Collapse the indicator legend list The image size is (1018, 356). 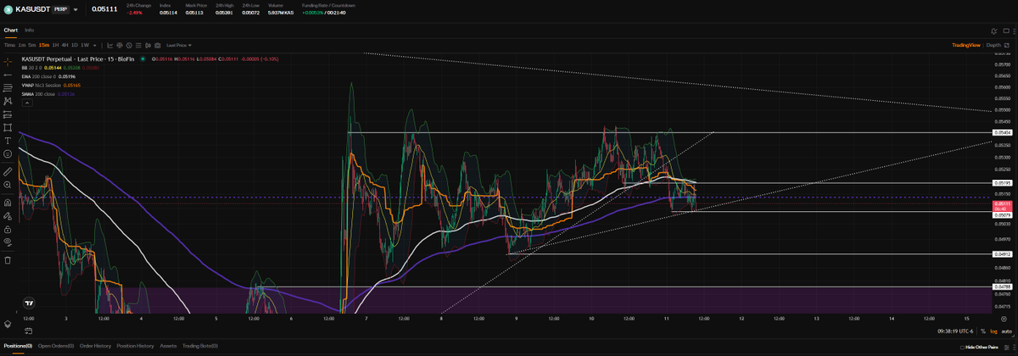[x=27, y=103]
